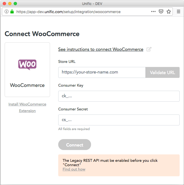Click the Save to Pocket icon
184x185 pixels.
(x=161, y=11)
